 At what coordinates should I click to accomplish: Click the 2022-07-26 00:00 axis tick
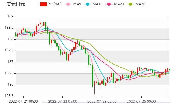click(x=141, y=101)
